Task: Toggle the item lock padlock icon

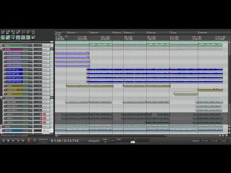Action: pyautogui.click(x=33, y=37)
